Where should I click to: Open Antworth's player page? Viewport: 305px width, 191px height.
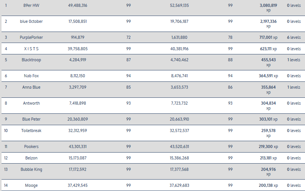pyautogui.click(x=31, y=103)
